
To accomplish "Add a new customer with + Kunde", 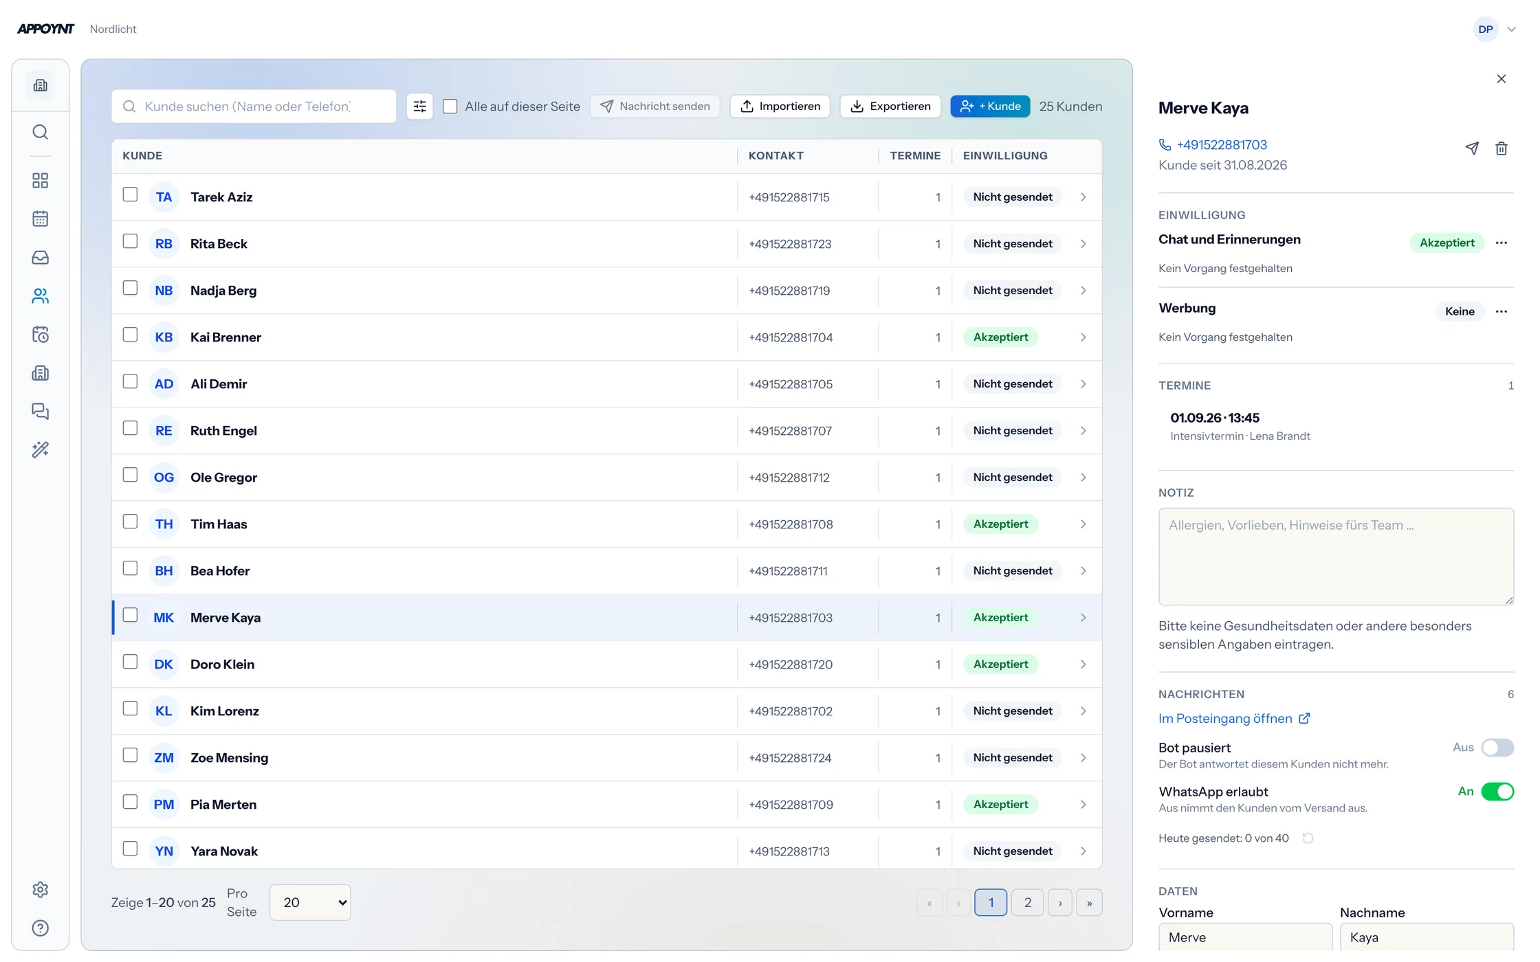I will tap(990, 107).
